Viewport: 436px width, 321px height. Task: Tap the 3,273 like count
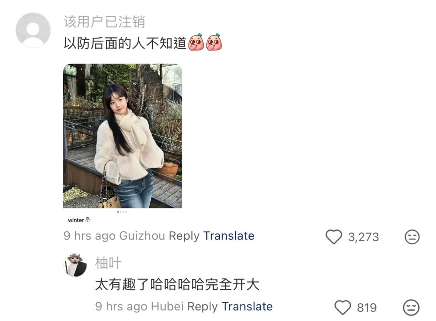tap(363, 237)
